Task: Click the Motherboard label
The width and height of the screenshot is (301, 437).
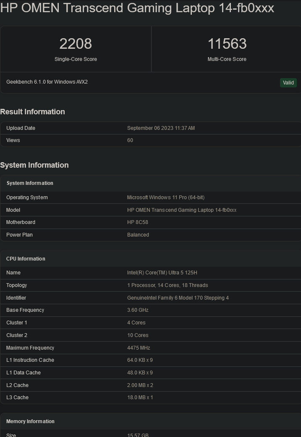Action: pos(21,222)
